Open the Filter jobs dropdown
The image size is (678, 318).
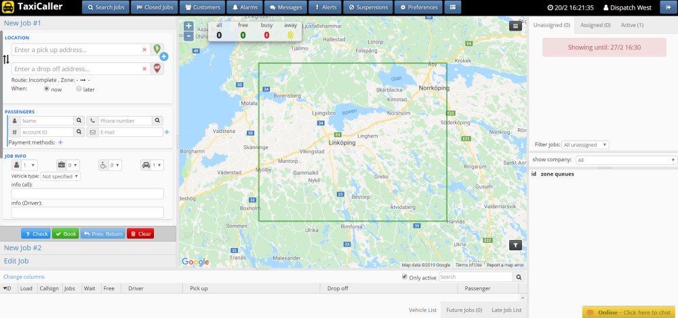[586, 145]
